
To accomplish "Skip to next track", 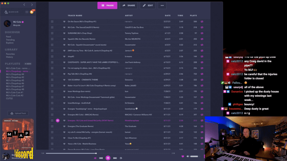I will (x=115, y=158).
